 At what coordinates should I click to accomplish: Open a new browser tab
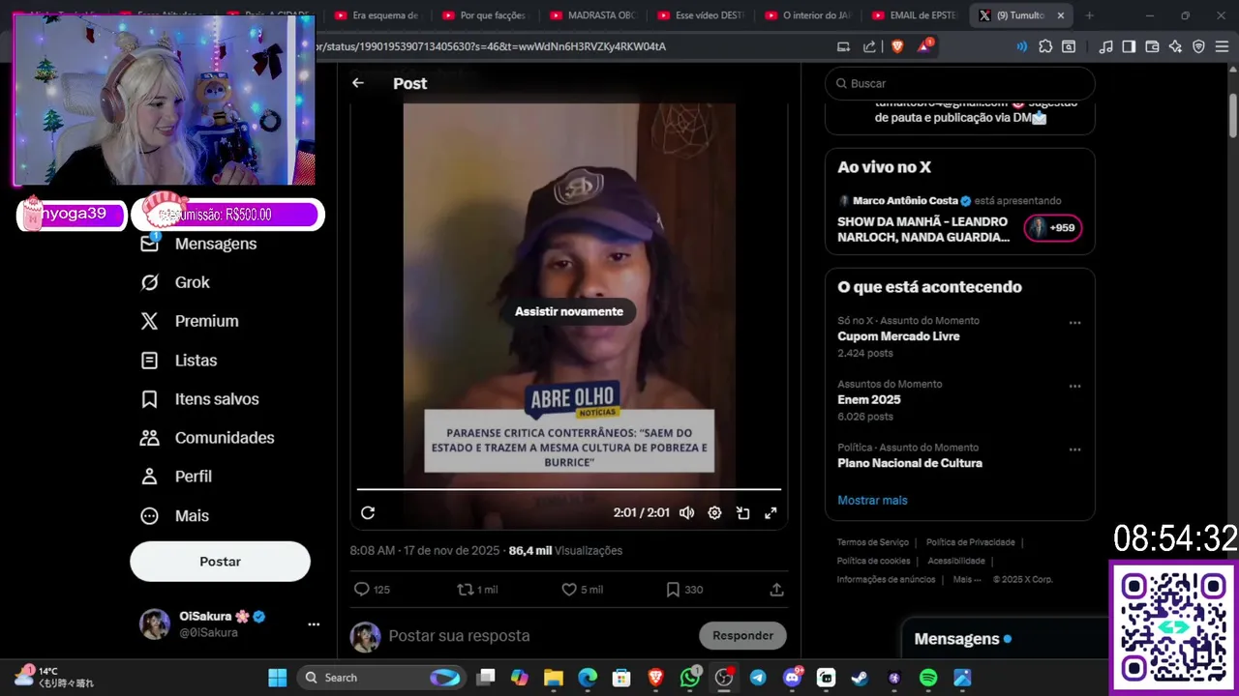tap(1089, 15)
